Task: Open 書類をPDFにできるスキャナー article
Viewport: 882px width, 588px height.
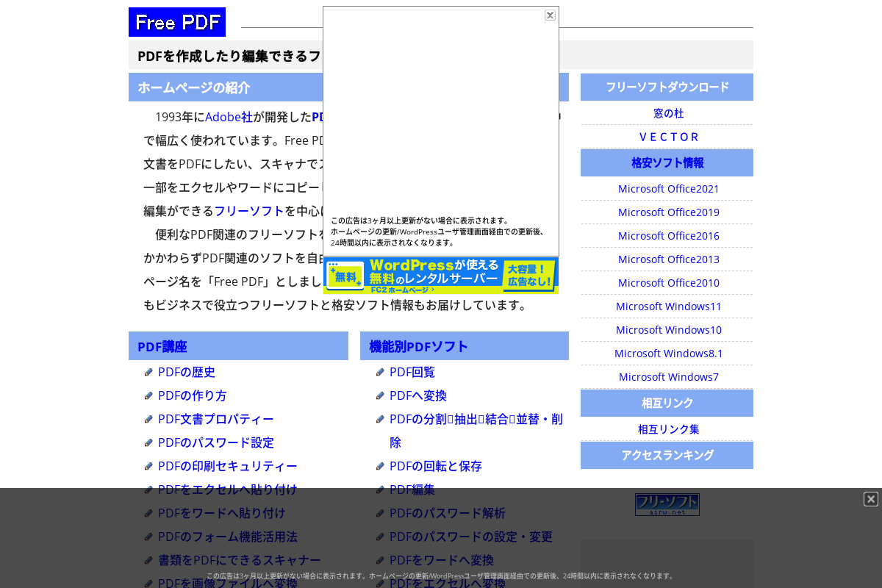Action: pos(240,560)
